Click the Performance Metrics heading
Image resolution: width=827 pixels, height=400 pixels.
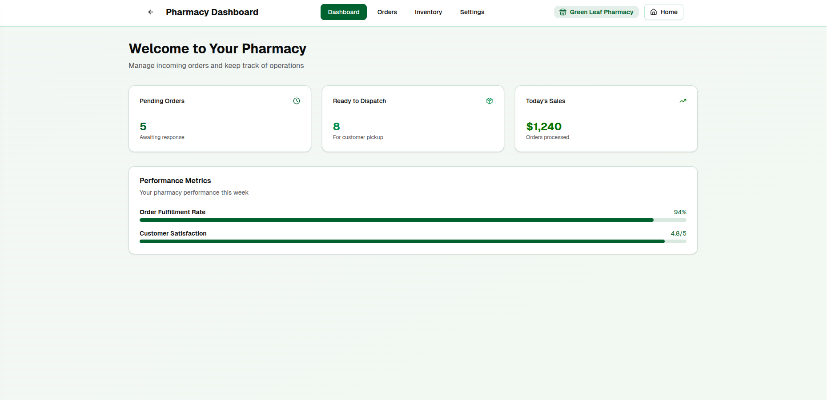[175, 180]
